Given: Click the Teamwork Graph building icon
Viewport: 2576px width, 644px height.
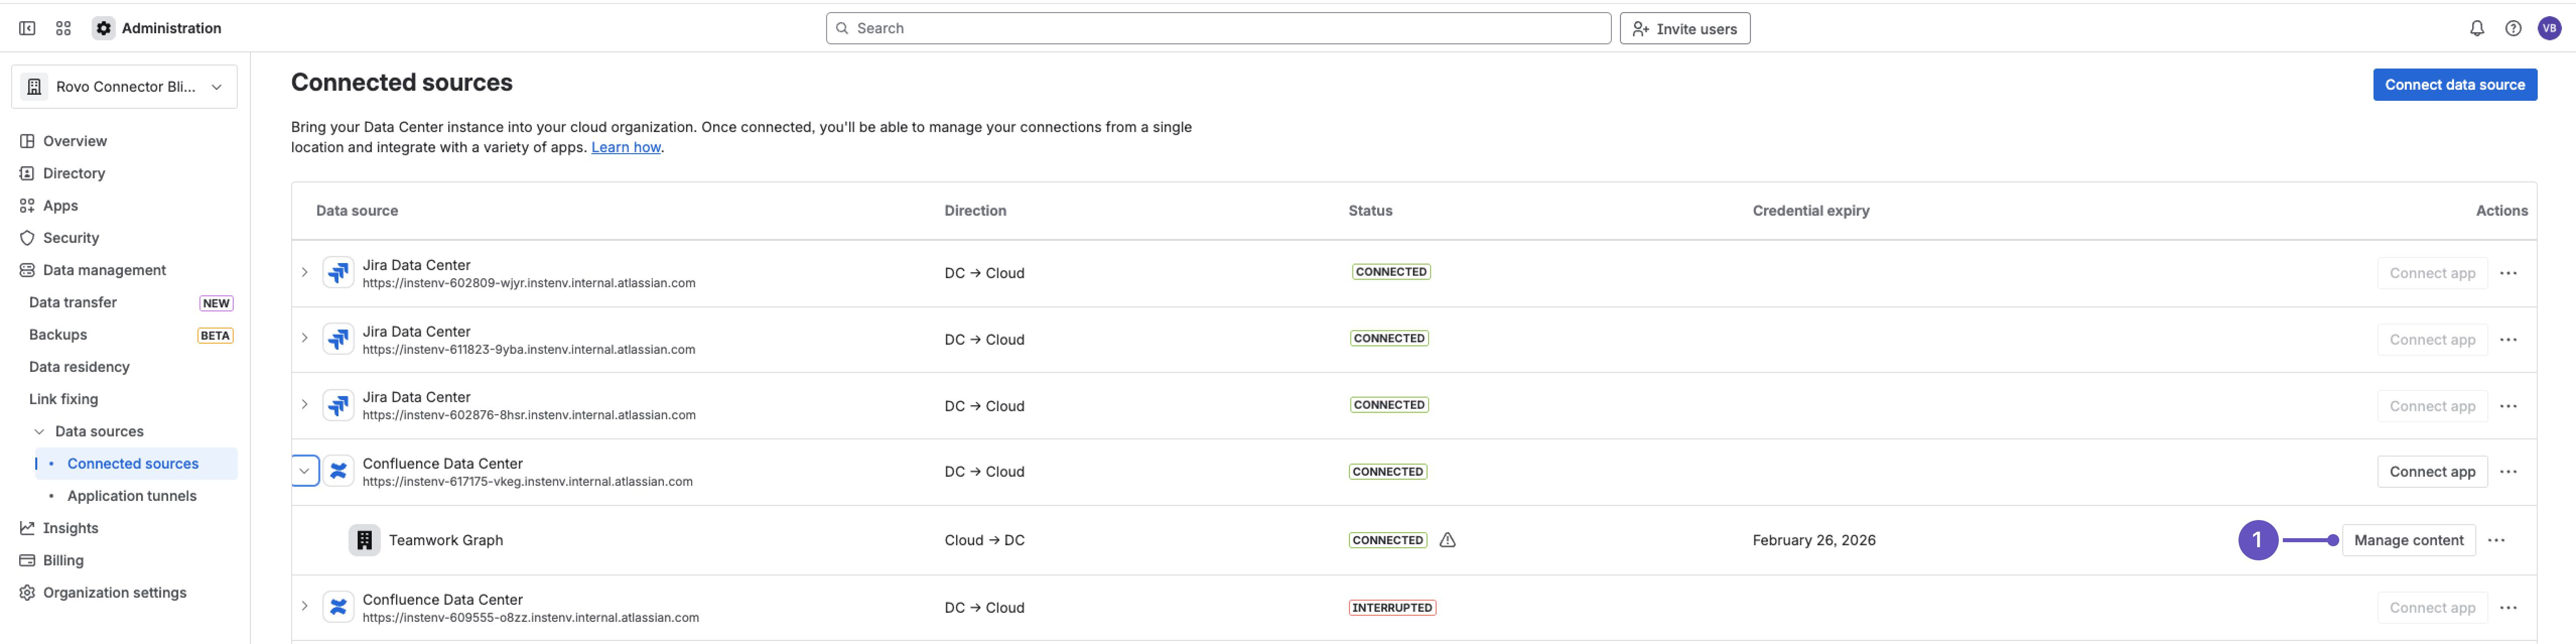Looking at the screenshot, I should (x=364, y=539).
